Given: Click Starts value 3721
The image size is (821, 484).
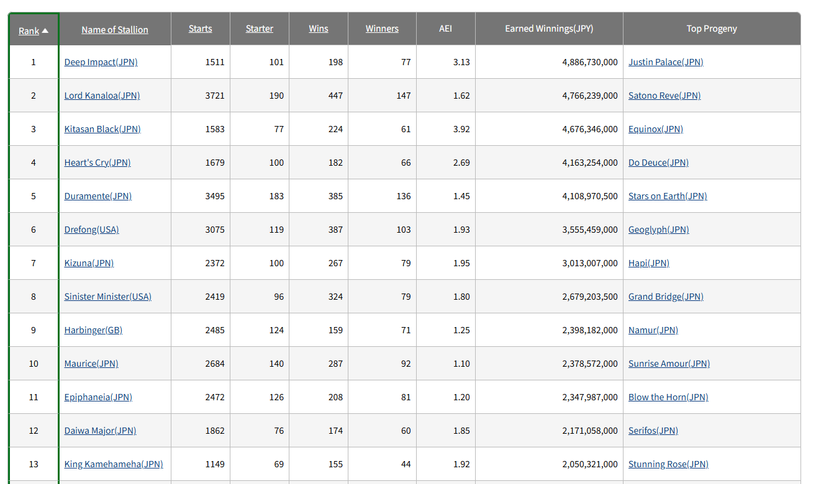Looking at the screenshot, I should coord(215,96).
